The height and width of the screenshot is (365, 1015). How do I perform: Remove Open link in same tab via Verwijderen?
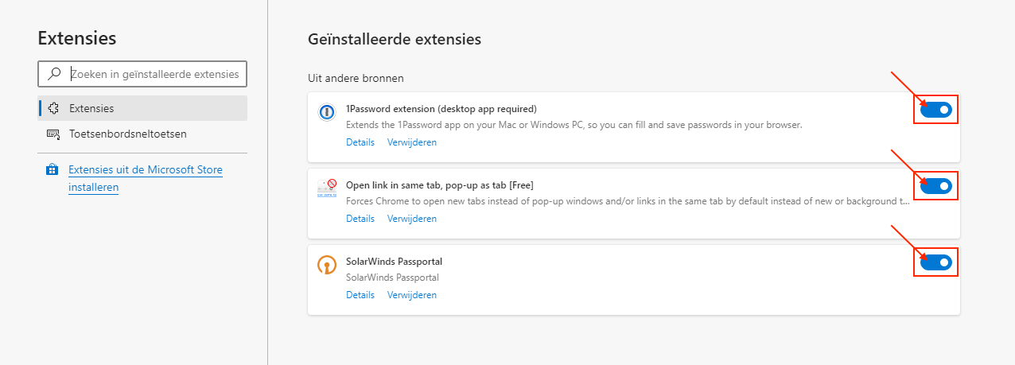coord(412,219)
